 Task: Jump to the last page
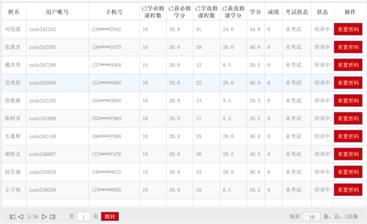click(53, 217)
